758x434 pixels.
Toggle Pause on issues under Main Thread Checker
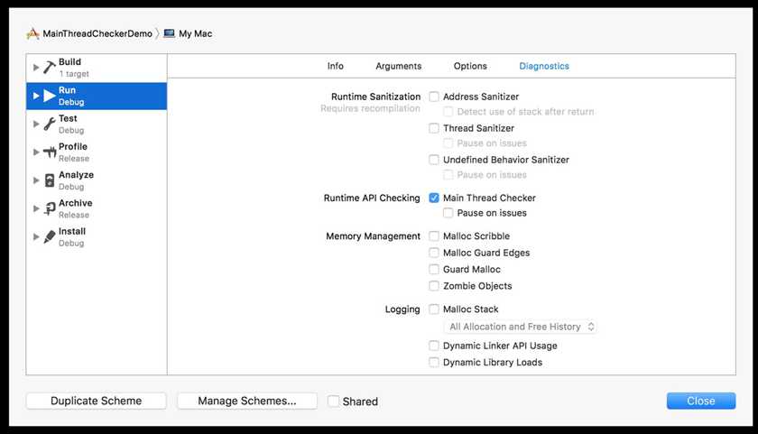pyautogui.click(x=448, y=213)
